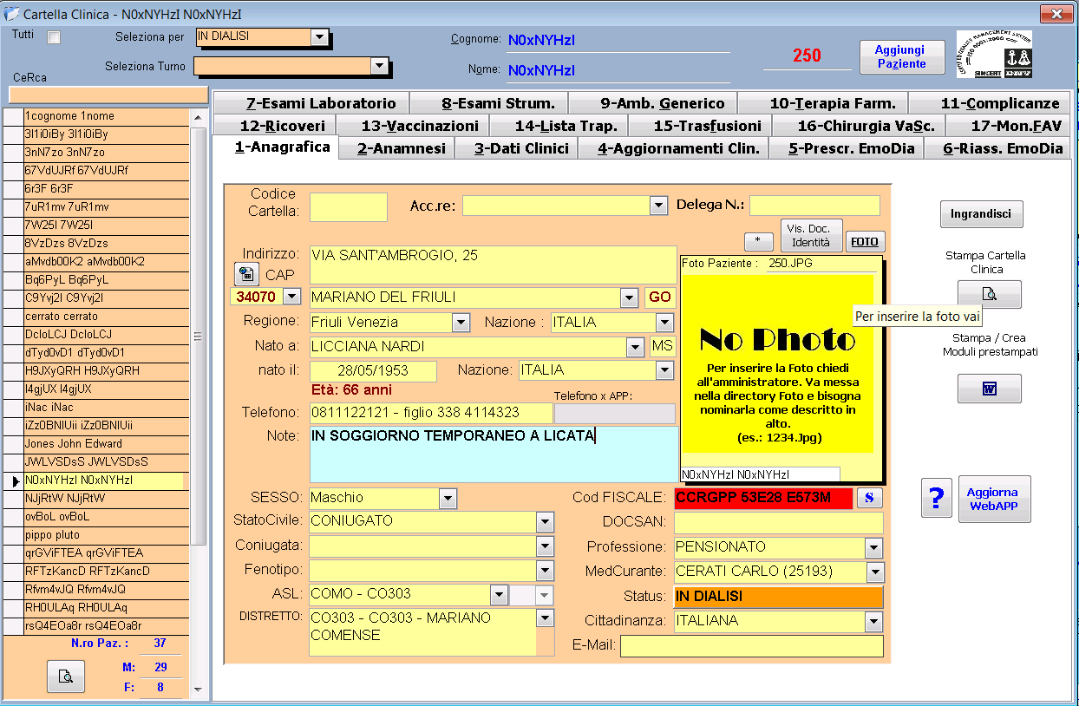
Task: Click the Word icon for Moduli prestampati
Action: click(989, 389)
